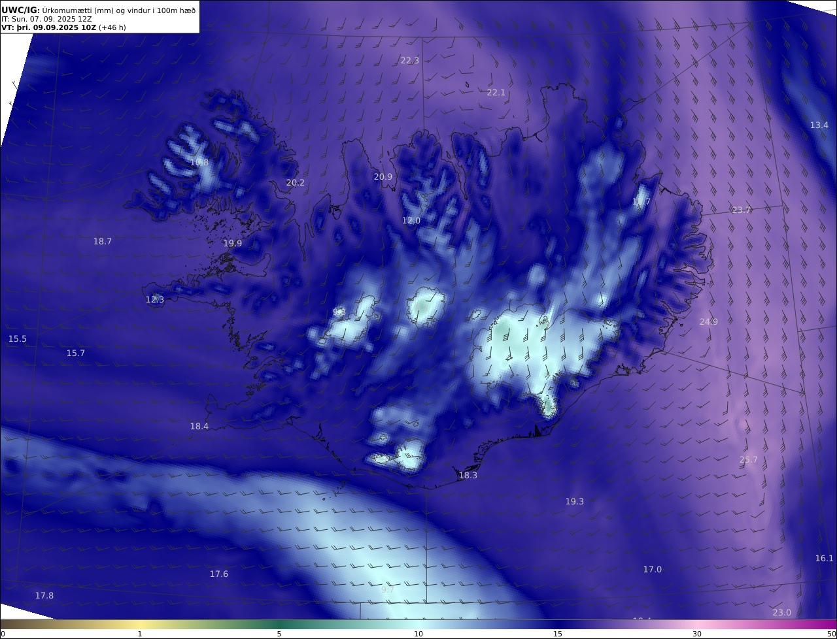
Task: Click the precipitation color scale bar
Action: pos(418,625)
